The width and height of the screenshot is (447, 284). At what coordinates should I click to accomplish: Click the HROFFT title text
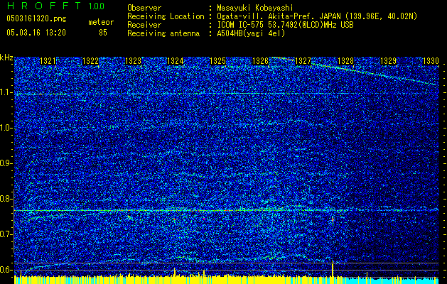[x=45, y=6]
